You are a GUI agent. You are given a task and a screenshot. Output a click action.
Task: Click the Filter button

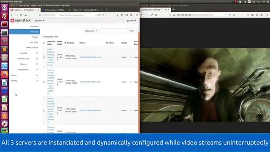(132, 31)
